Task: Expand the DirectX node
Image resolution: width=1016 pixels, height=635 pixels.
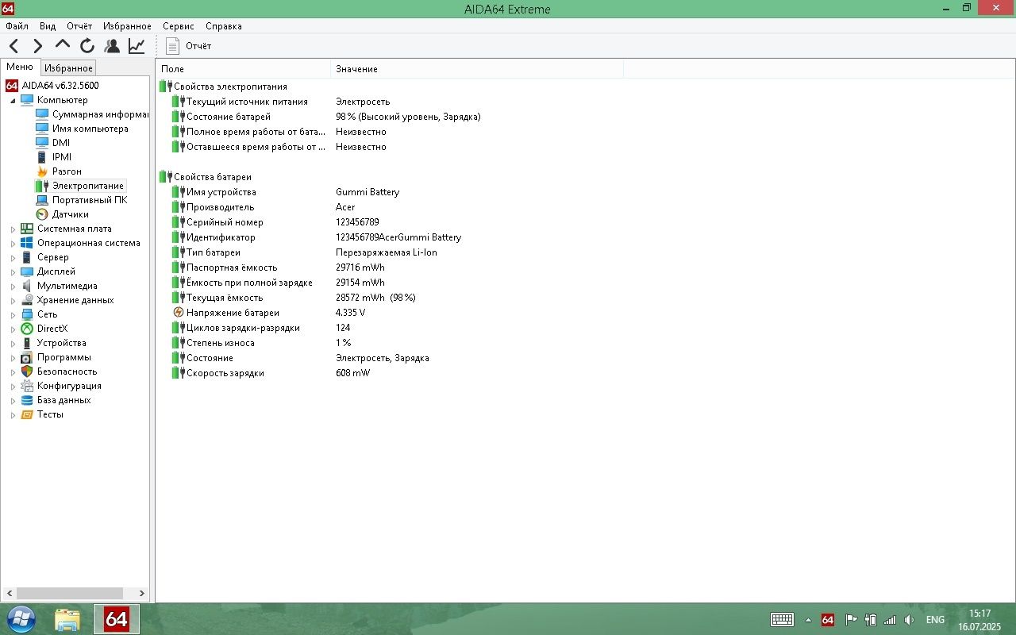Action: pos(13,329)
